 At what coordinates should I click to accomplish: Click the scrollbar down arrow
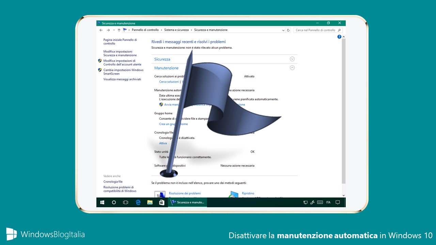pos(344,195)
